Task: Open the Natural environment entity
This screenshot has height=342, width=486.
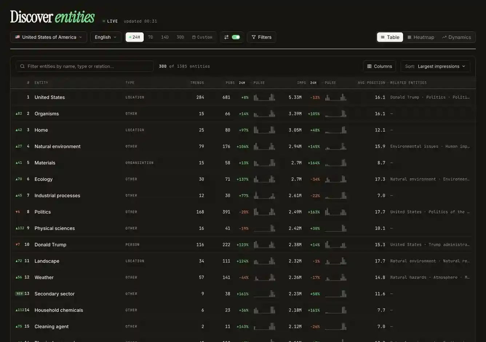Action: pyautogui.click(x=57, y=146)
